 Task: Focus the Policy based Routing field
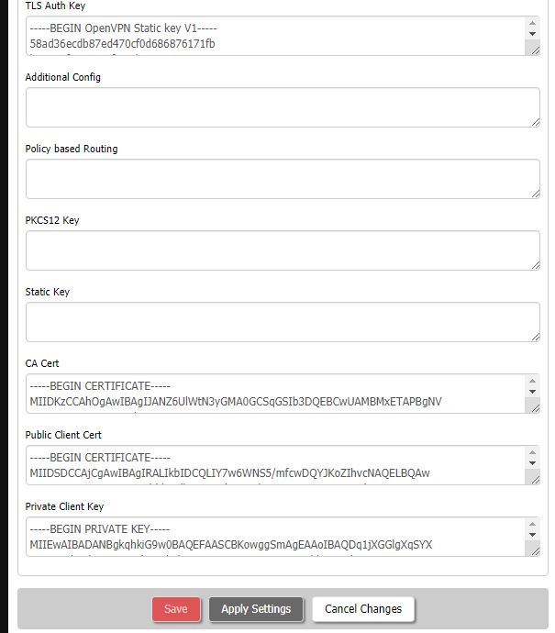coord(283,179)
